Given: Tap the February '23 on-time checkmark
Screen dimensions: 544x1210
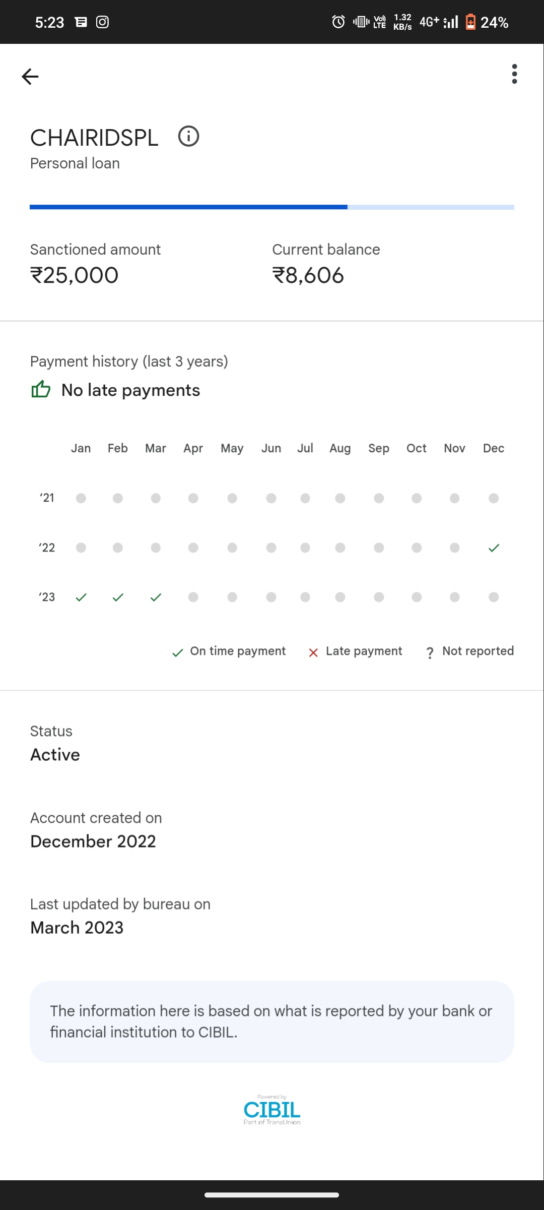Looking at the screenshot, I should 118,597.
